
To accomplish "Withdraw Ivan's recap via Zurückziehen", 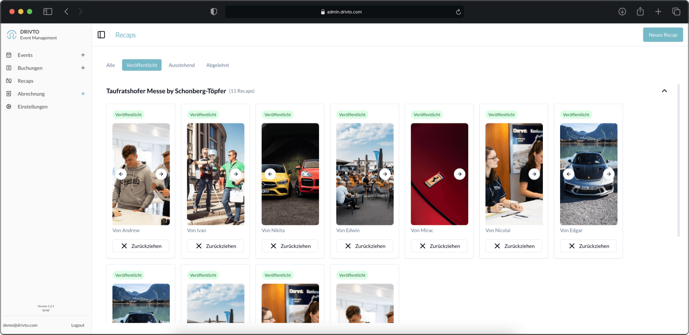I will tap(215, 246).
